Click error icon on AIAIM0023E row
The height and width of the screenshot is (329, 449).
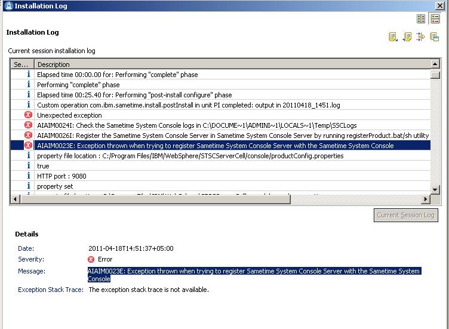tap(28, 146)
